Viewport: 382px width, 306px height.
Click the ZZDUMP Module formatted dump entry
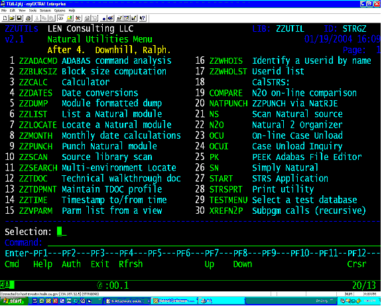86,104
